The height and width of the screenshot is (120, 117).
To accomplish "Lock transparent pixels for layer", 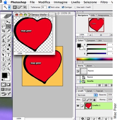I will pyautogui.click(x=84, y=100).
